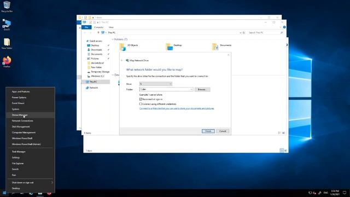Viewport: 350px width, 197px height.
Task: Open the Computer ribbon tab
Action: 98,27
